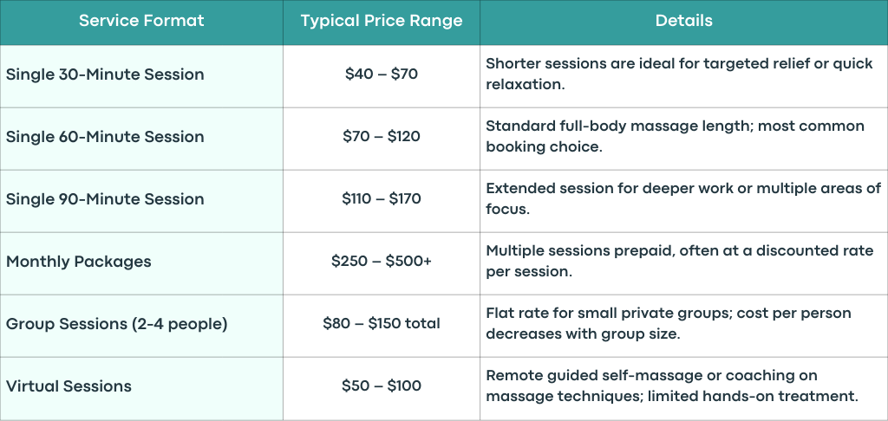Select the Group Sessions (2-4 people) cell
This screenshot has width=888, height=421.
[141, 326]
